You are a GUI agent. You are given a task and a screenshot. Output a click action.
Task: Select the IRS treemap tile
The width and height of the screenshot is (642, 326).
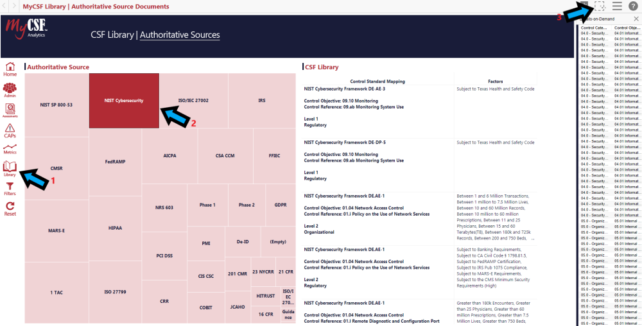pos(262,101)
